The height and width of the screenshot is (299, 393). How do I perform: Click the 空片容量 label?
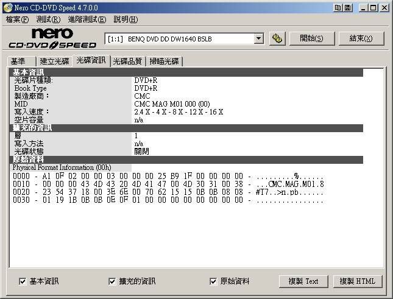29,120
